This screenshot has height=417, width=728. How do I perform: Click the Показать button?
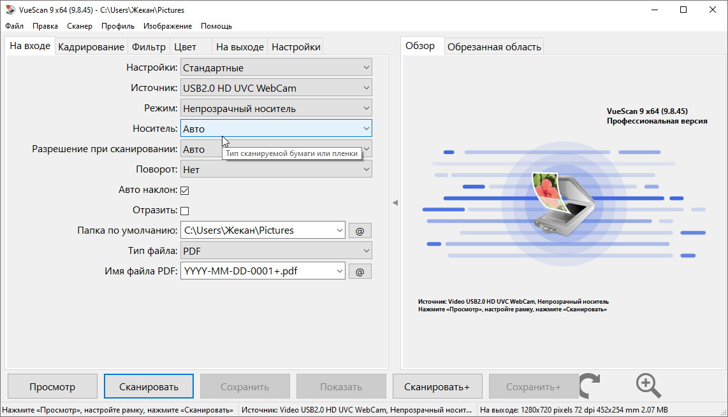pos(341,386)
